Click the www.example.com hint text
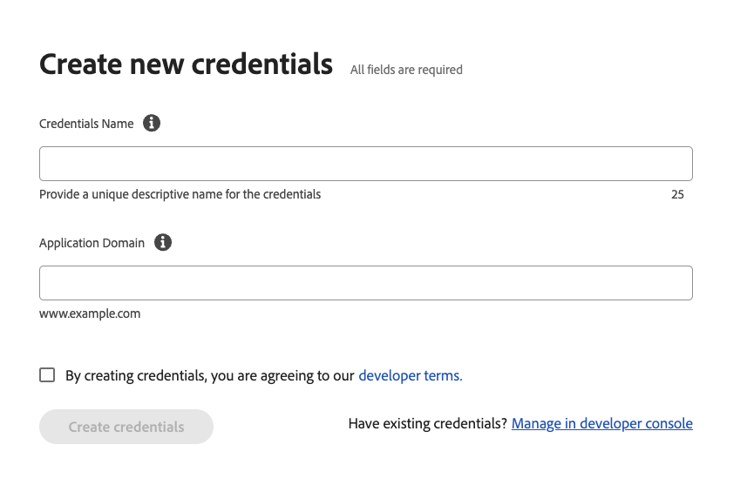The height and width of the screenshot is (485, 747). pyautogui.click(x=90, y=313)
